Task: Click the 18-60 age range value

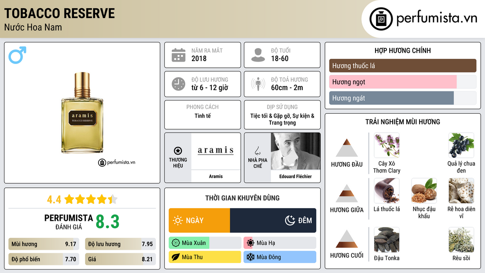Action: coord(279,58)
